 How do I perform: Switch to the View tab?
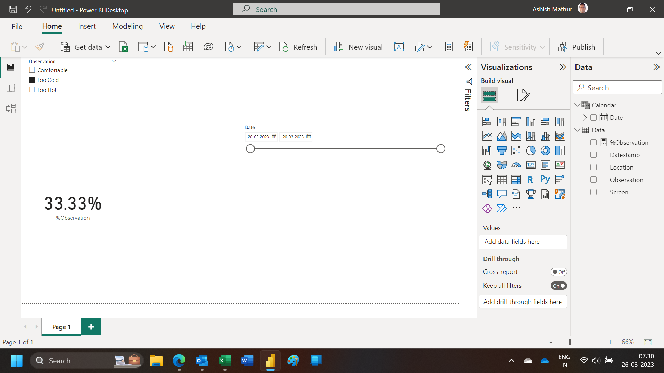167,26
